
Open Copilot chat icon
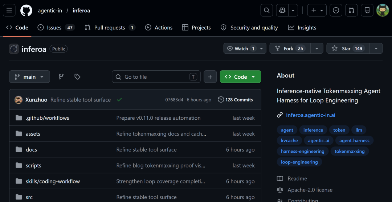(282, 11)
